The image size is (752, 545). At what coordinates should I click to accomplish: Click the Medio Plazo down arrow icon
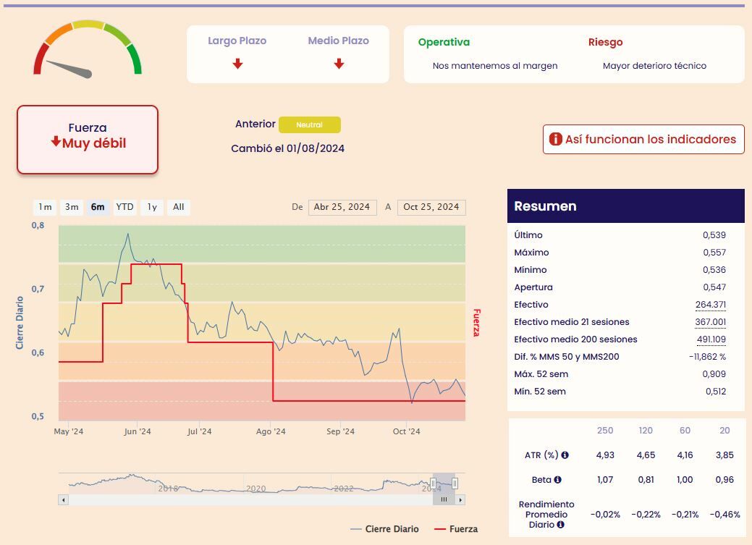click(x=339, y=63)
